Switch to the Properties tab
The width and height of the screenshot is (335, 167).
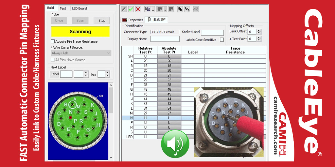coord(133,20)
